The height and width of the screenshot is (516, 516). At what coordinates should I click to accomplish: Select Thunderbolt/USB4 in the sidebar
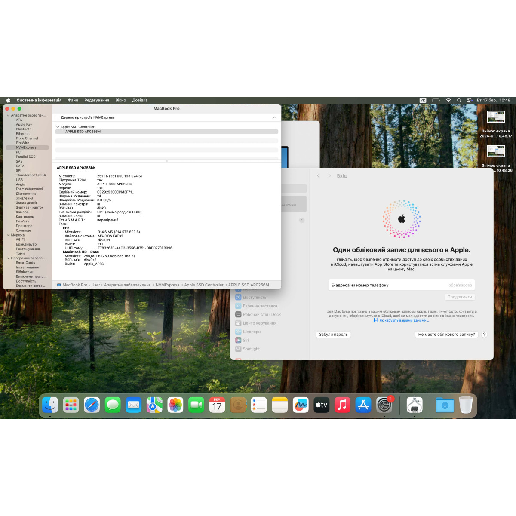[x=31, y=175]
